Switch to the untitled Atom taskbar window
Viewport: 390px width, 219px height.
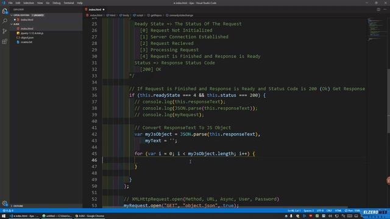[57, 216]
